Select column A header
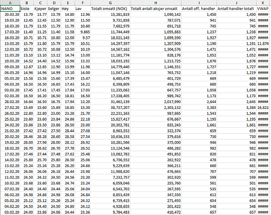 point(10,3)
